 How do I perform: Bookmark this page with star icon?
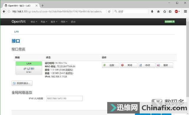pos(164,12)
